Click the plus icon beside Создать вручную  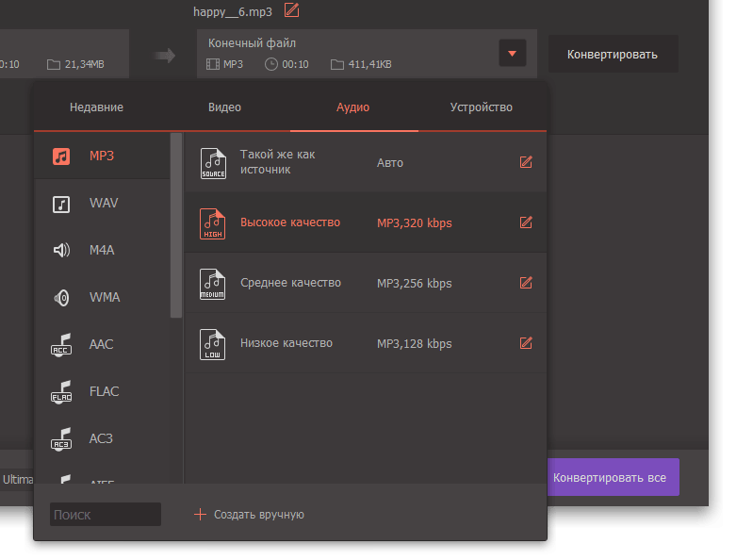pos(200,515)
